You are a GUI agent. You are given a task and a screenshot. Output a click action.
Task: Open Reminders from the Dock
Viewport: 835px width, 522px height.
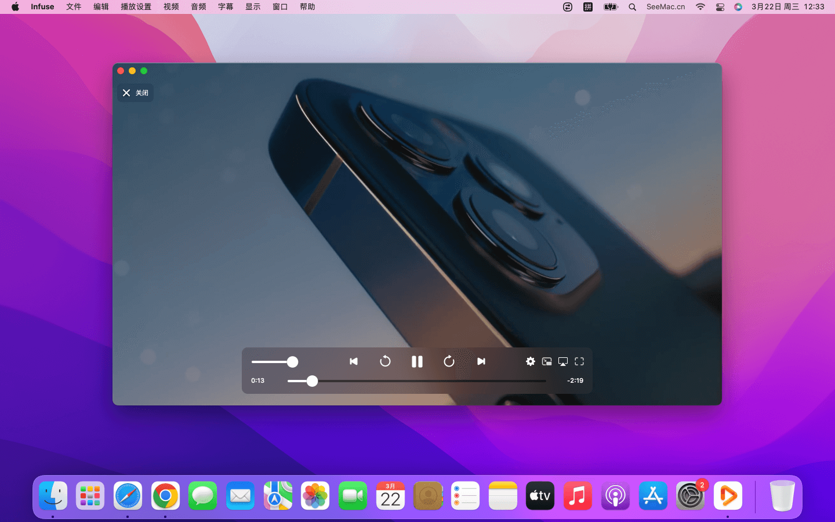465,496
